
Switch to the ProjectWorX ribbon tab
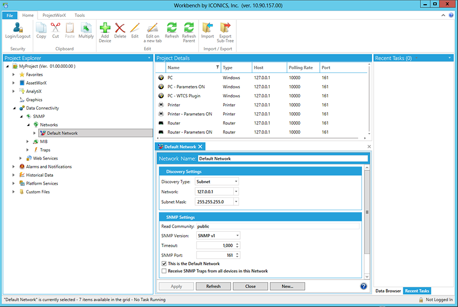[54, 15]
